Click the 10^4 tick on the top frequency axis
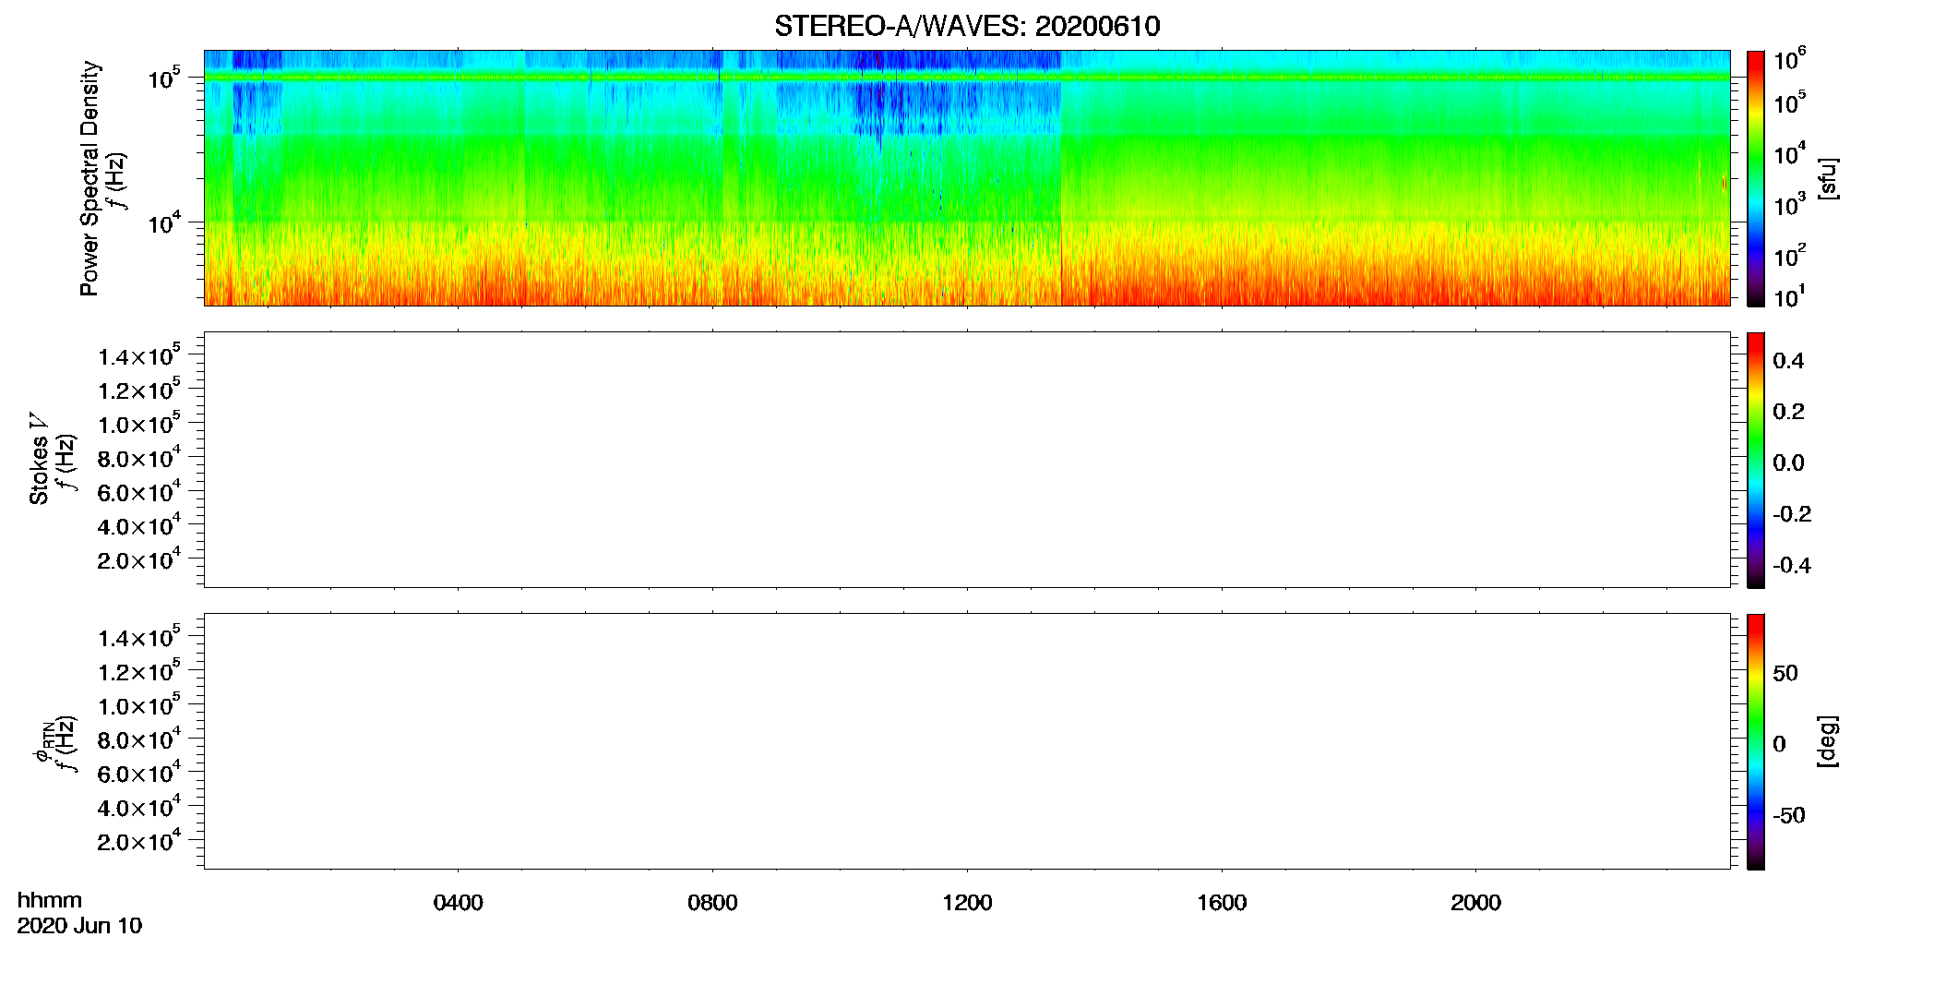Screen dimensions: 1934x997 pos(164,222)
